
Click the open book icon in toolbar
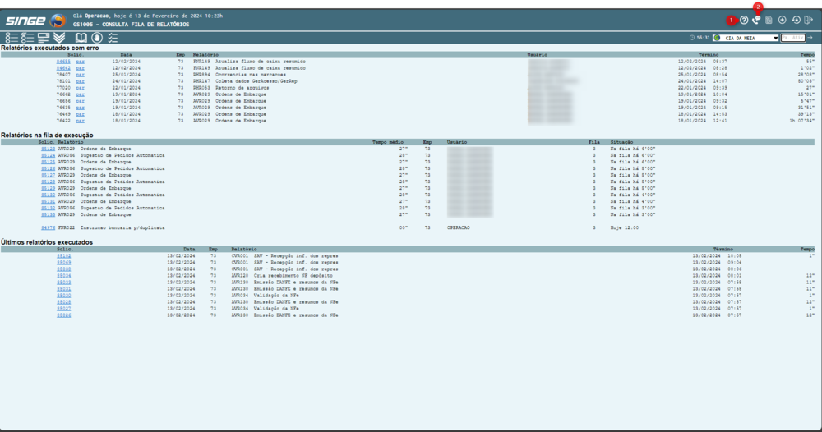(x=81, y=38)
